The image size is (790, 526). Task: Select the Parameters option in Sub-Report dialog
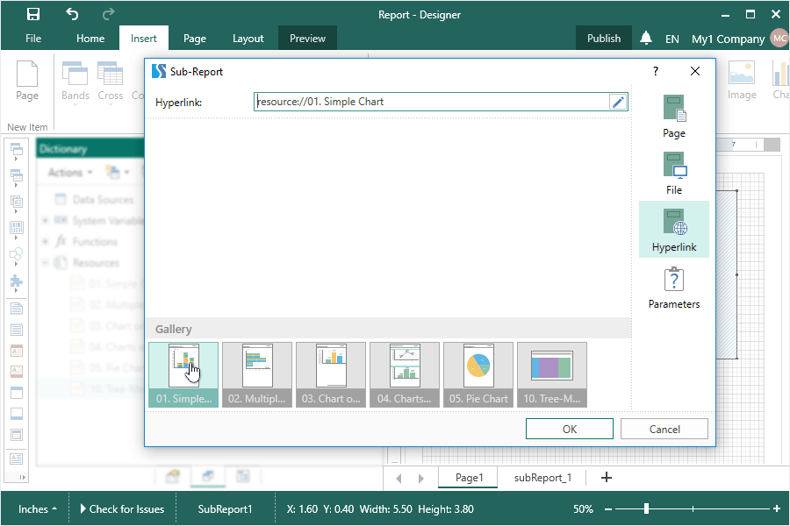pos(674,288)
